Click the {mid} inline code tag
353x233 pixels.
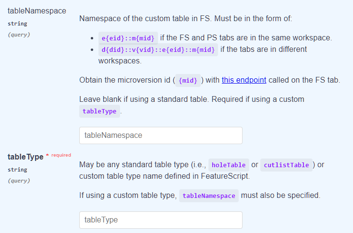coord(188,80)
